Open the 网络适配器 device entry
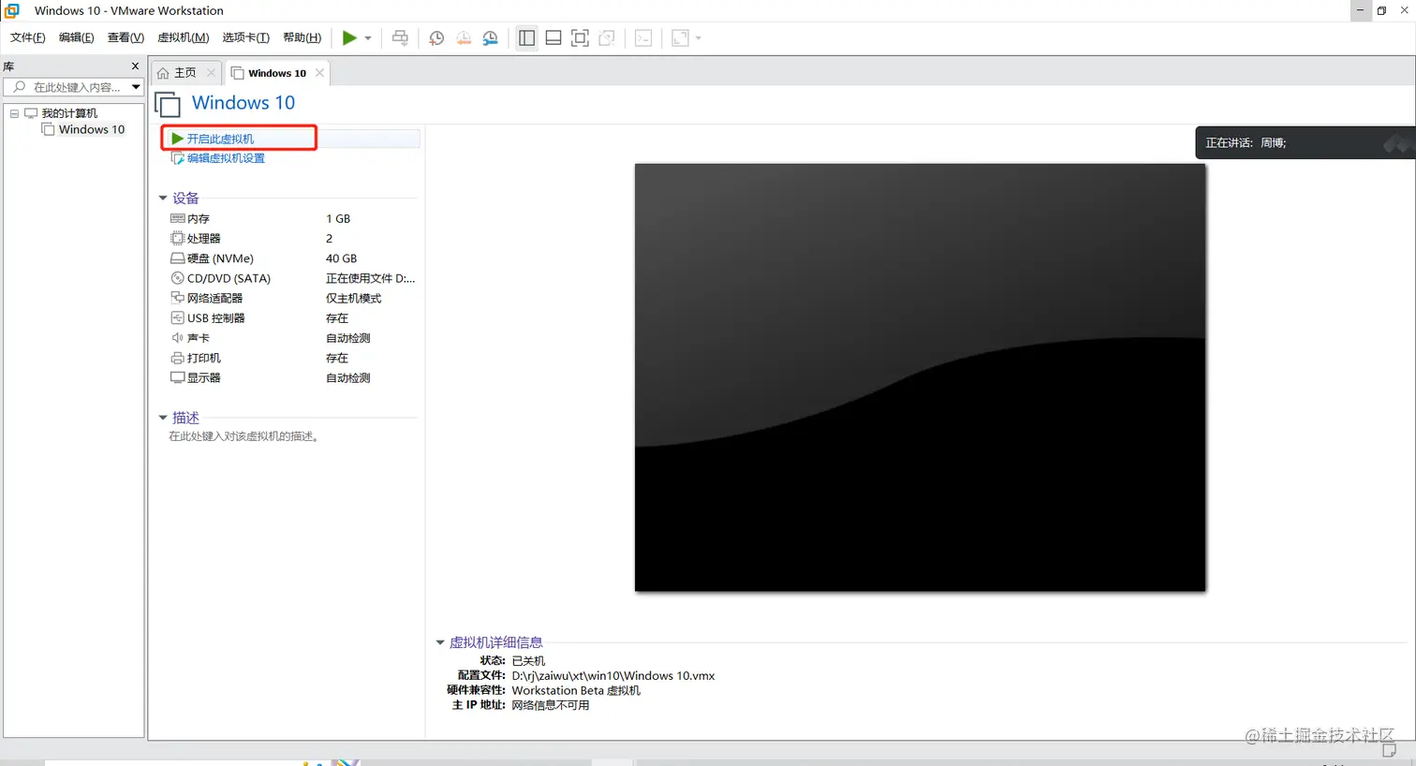 (x=214, y=299)
